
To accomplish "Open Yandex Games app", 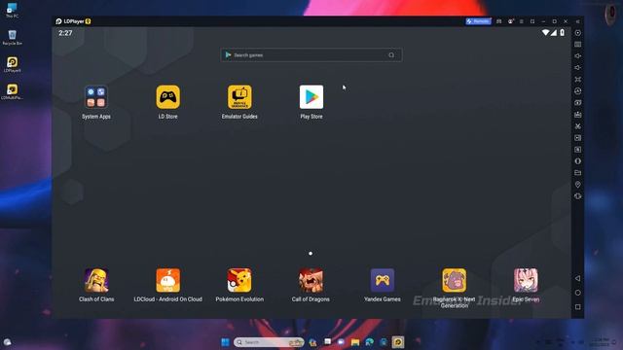I will tap(383, 280).
